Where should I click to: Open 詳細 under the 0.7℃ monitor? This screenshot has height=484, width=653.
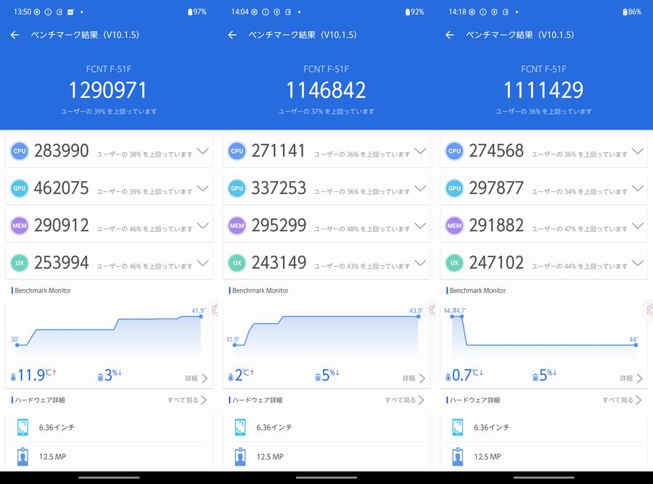click(631, 378)
